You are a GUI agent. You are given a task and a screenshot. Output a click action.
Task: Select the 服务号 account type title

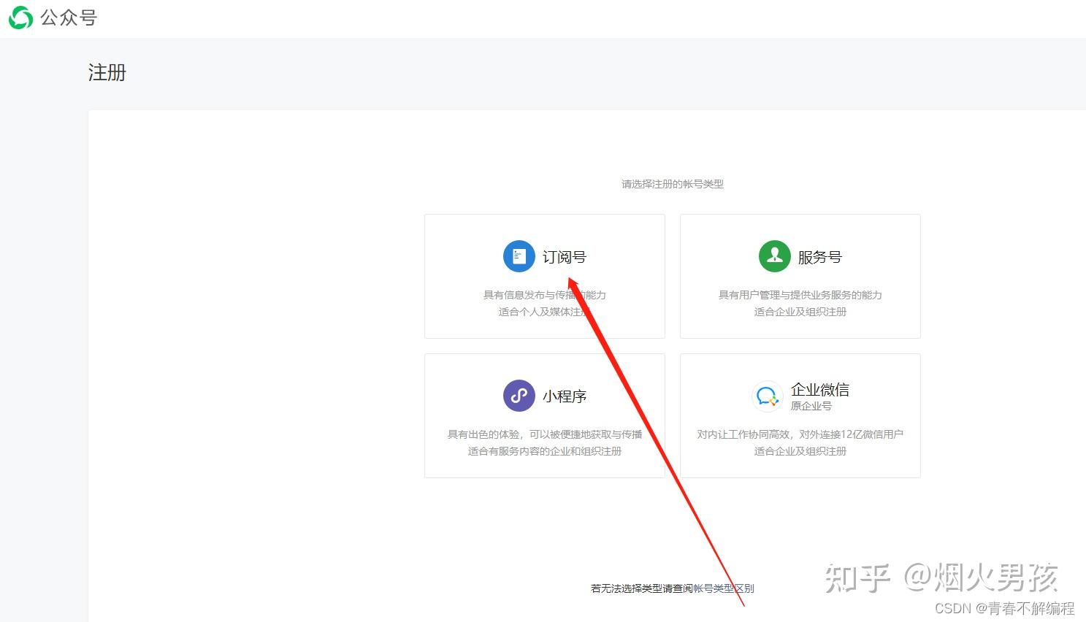click(820, 257)
